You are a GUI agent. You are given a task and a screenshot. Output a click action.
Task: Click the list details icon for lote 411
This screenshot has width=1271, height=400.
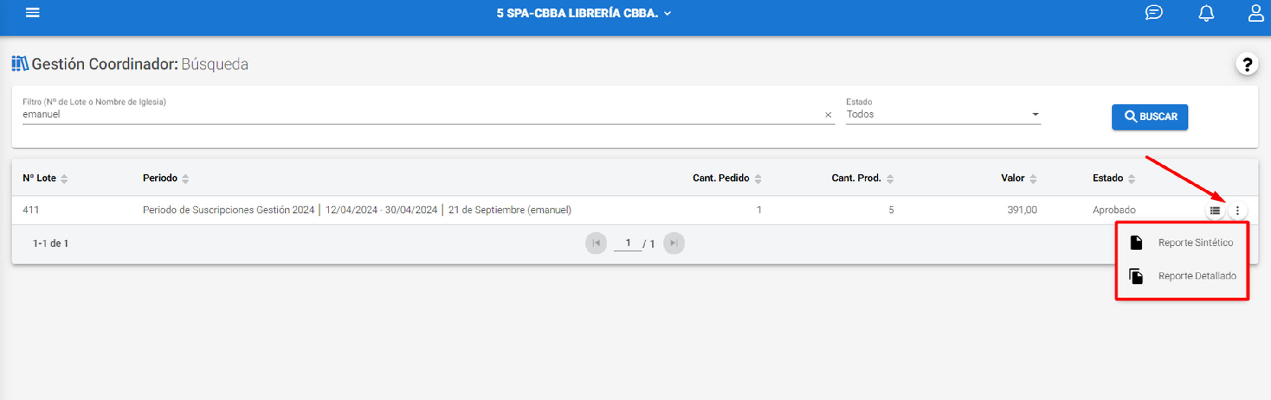point(1215,211)
